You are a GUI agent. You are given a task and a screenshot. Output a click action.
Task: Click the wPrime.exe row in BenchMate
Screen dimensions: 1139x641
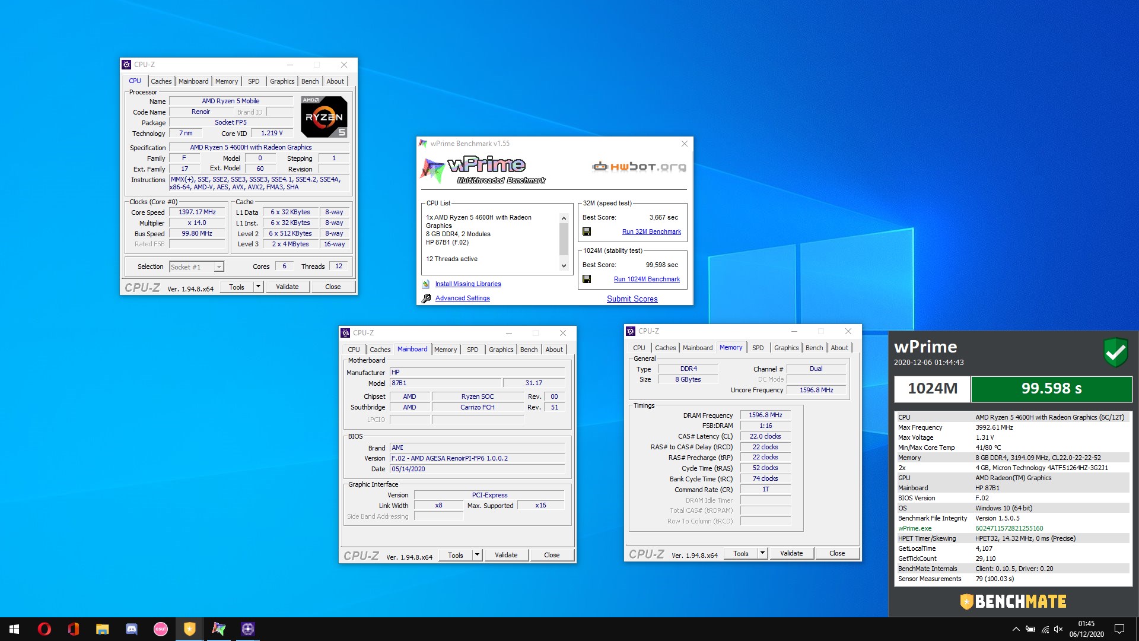(x=1013, y=528)
